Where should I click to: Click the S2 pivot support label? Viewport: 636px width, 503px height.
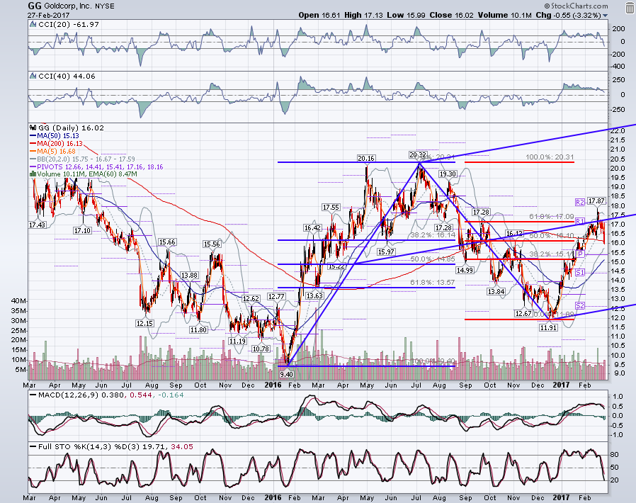580,306
